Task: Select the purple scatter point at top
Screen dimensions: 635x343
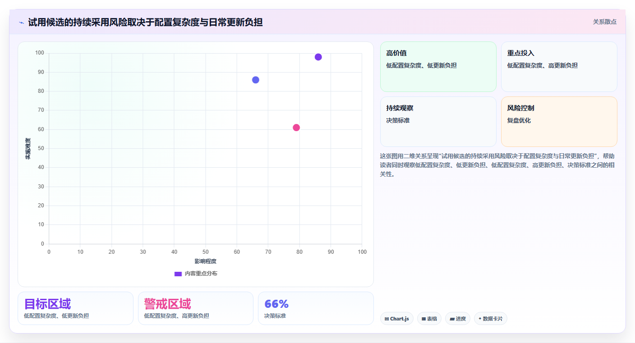Action: tap(318, 57)
